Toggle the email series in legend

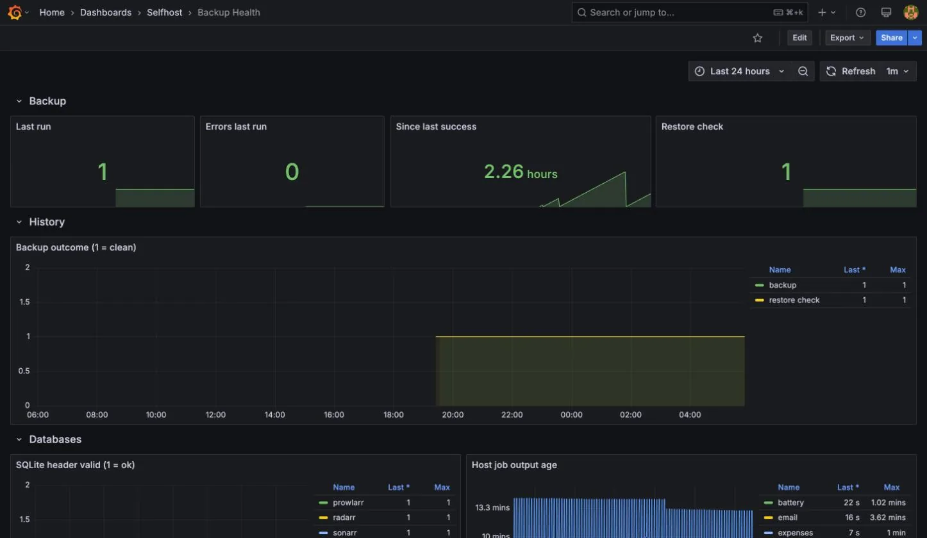(787, 518)
